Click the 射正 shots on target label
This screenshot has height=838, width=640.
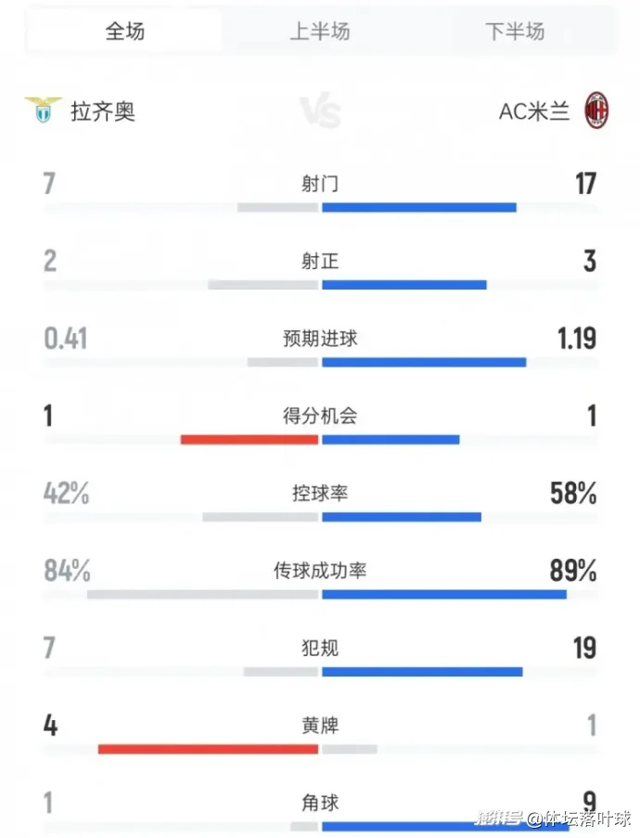320,262
